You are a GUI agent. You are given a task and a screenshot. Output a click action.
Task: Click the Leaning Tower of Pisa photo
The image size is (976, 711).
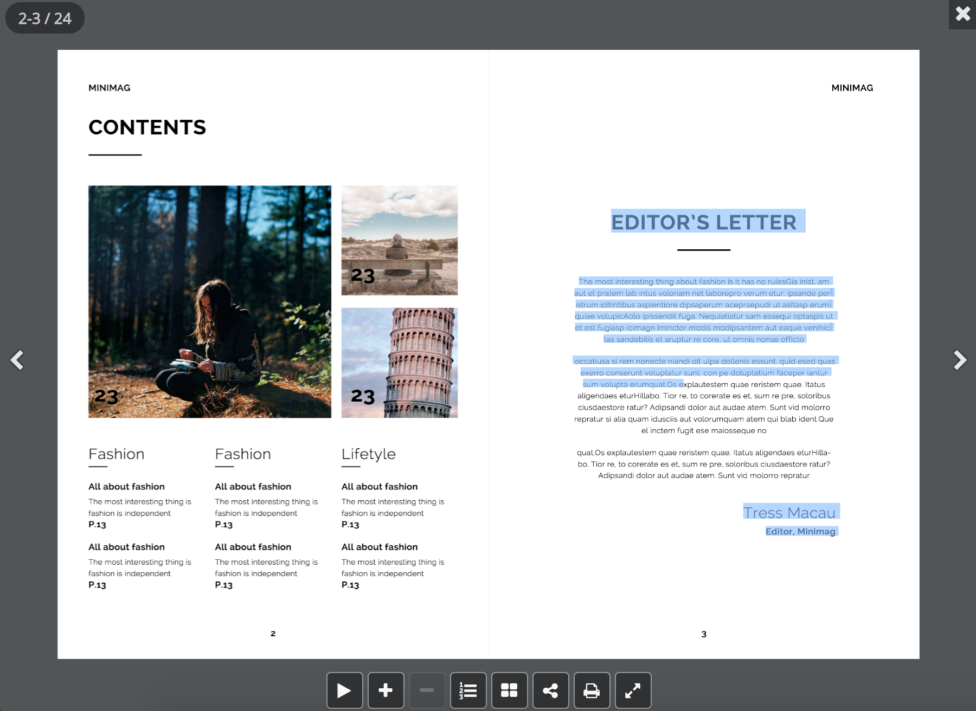coord(400,363)
